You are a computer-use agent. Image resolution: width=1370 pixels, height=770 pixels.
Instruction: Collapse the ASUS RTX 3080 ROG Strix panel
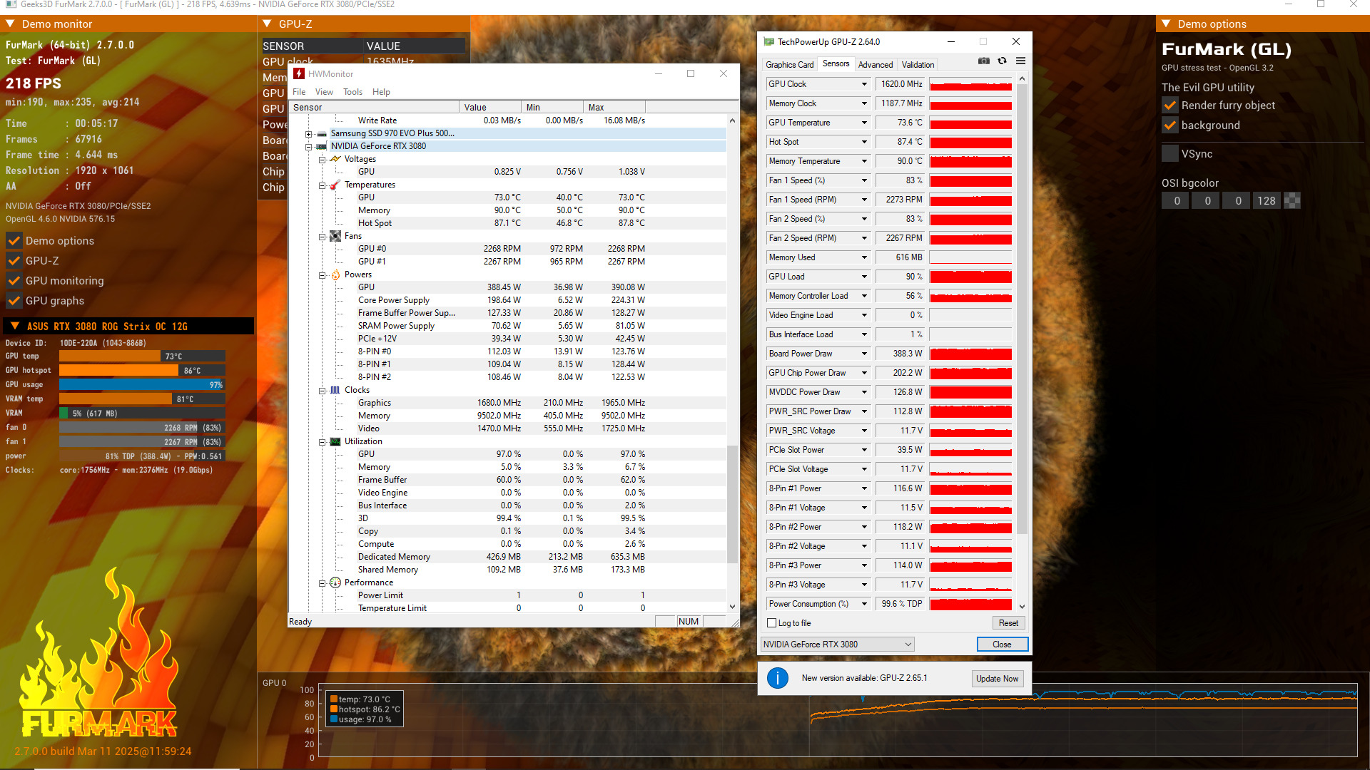(14, 326)
